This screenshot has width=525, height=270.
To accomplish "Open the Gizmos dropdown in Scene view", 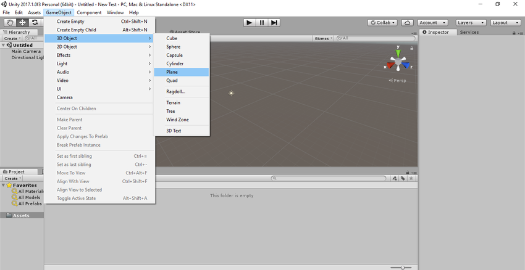I will point(324,38).
